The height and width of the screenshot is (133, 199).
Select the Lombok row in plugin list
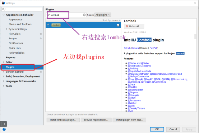(83, 25)
